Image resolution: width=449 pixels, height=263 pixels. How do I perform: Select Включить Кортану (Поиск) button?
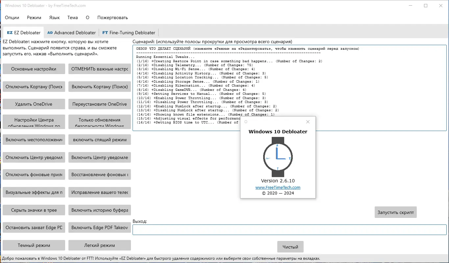(x=100, y=87)
